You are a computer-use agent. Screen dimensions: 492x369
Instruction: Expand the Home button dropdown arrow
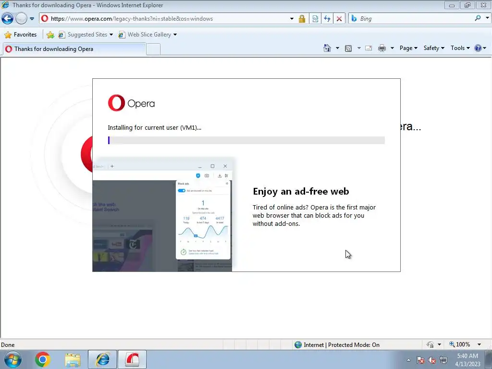point(337,48)
